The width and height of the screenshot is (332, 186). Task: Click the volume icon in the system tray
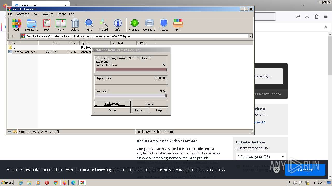(x=295, y=183)
